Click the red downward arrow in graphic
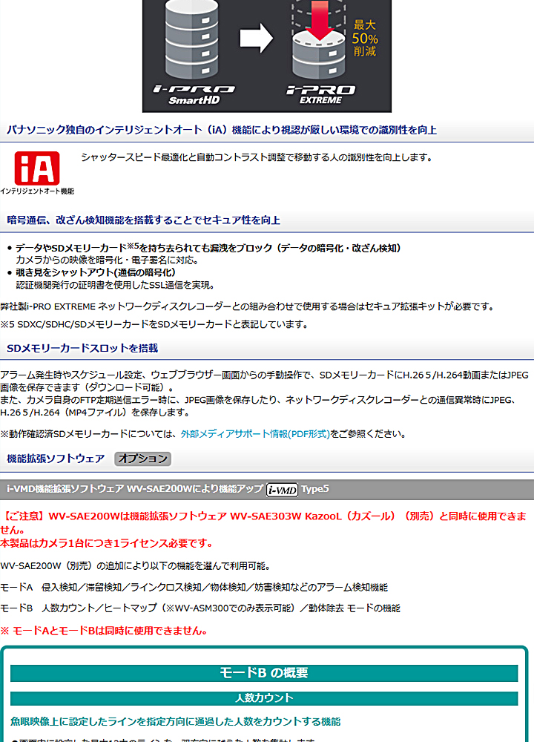This screenshot has height=742, width=534. point(320,19)
